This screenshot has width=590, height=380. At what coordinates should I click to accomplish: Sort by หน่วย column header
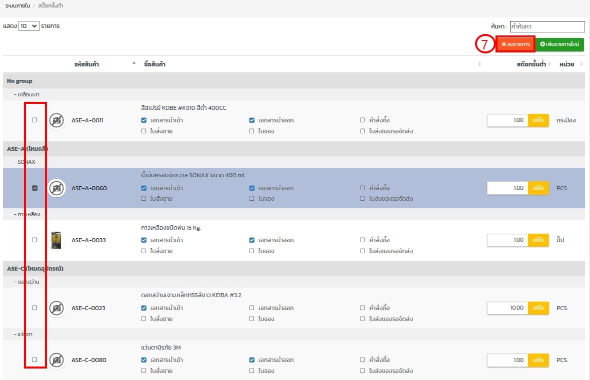(566, 64)
